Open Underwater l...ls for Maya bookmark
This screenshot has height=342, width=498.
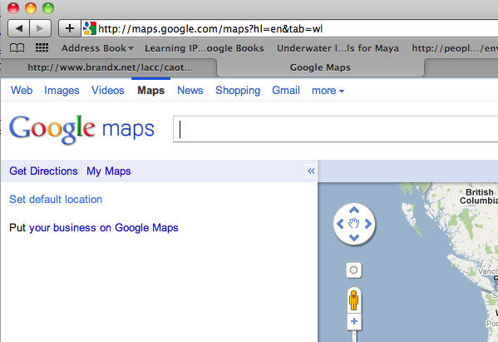coord(338,48)
